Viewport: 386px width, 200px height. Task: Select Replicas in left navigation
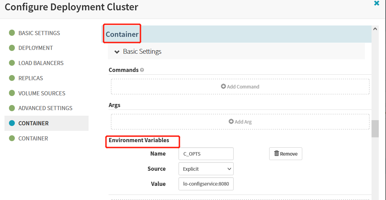click(x=31, y=78)
